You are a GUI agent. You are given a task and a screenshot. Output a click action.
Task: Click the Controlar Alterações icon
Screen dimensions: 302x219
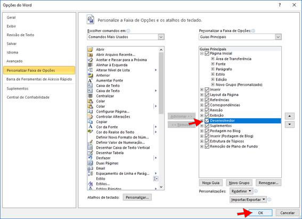(90, 117)
